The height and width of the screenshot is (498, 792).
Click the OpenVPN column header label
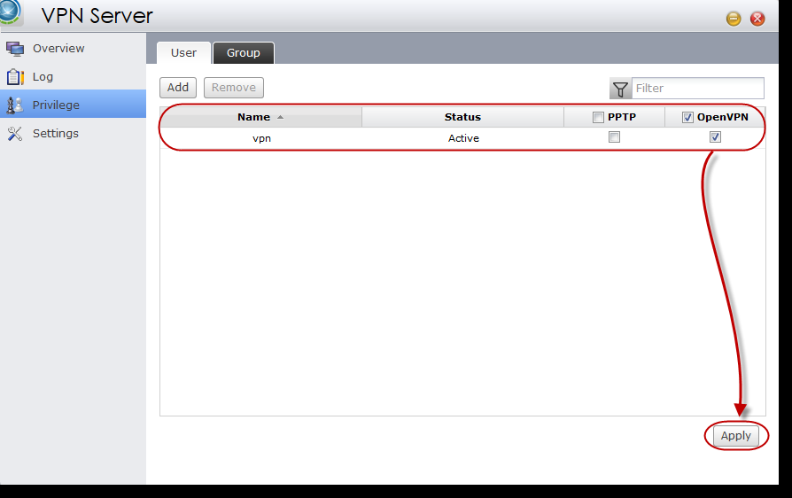723,117
